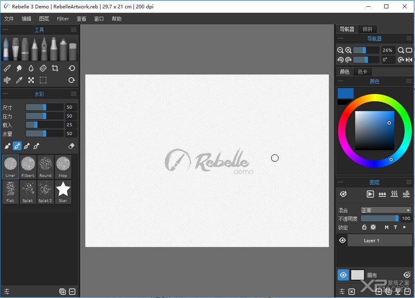Select the acrylic flat brush tool

16,49
